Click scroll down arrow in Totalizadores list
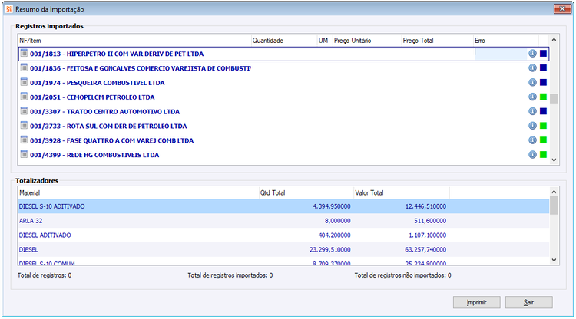This screenshot has width=576, height=319. point(554,260)
